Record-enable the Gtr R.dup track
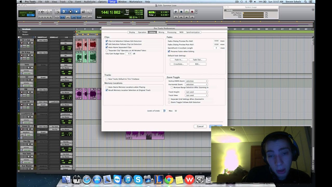 pos(22,55)
